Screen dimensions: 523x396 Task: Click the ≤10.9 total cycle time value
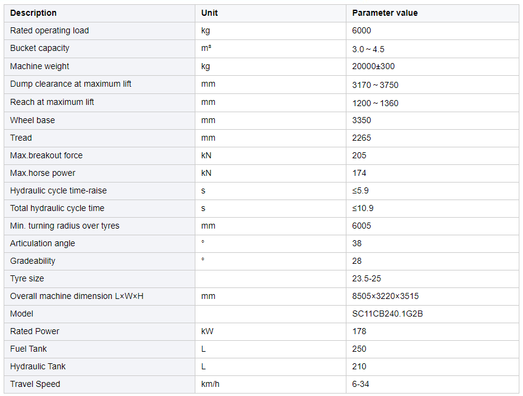(363, 209)
